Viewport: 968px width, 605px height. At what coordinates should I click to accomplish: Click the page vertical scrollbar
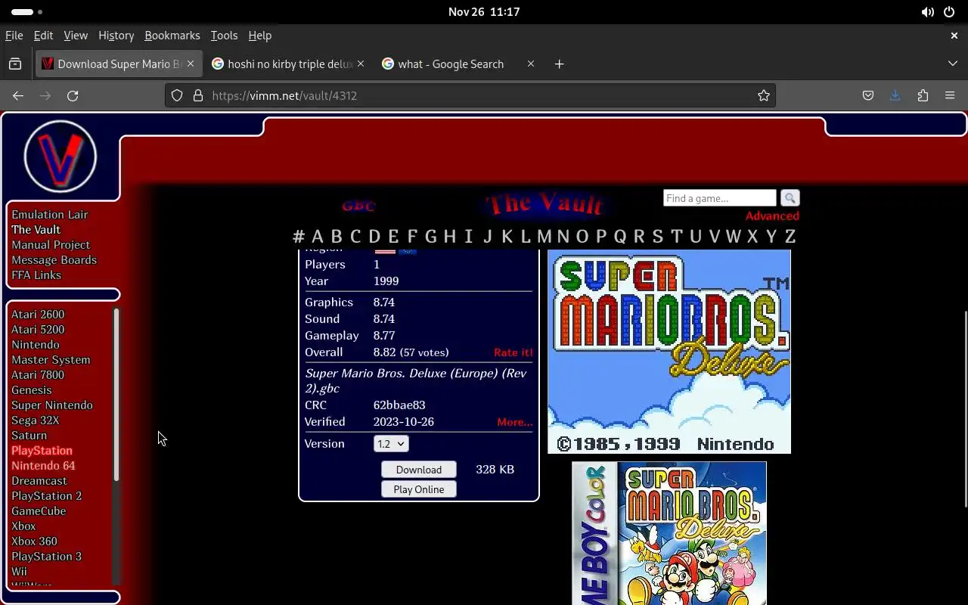point(964,408)
